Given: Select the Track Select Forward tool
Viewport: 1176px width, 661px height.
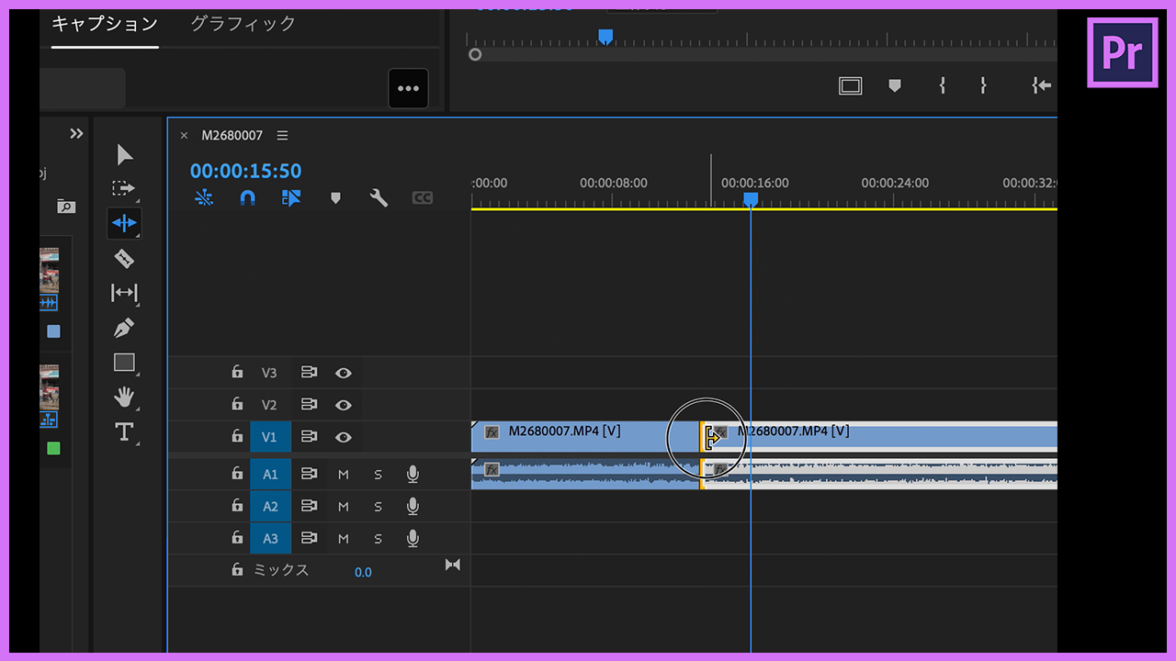Looking at the screenshot, I should tap(123, 188).
